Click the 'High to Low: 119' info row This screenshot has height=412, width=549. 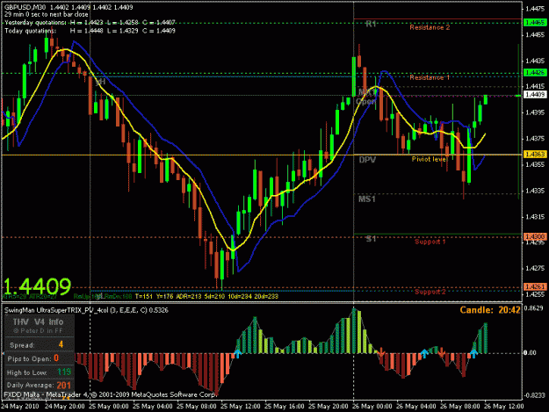click(x=40, y=372)
